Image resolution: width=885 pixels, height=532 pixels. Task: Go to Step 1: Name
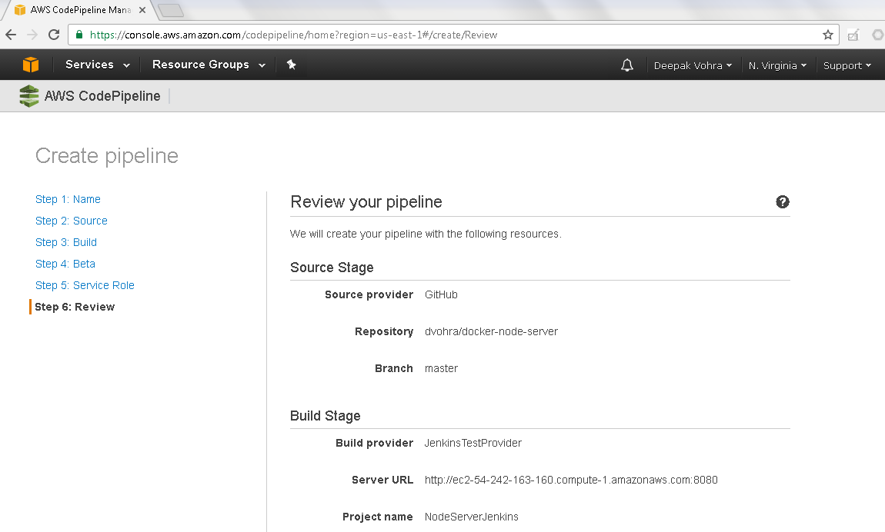pyautogui.click(x=68, y=200)
